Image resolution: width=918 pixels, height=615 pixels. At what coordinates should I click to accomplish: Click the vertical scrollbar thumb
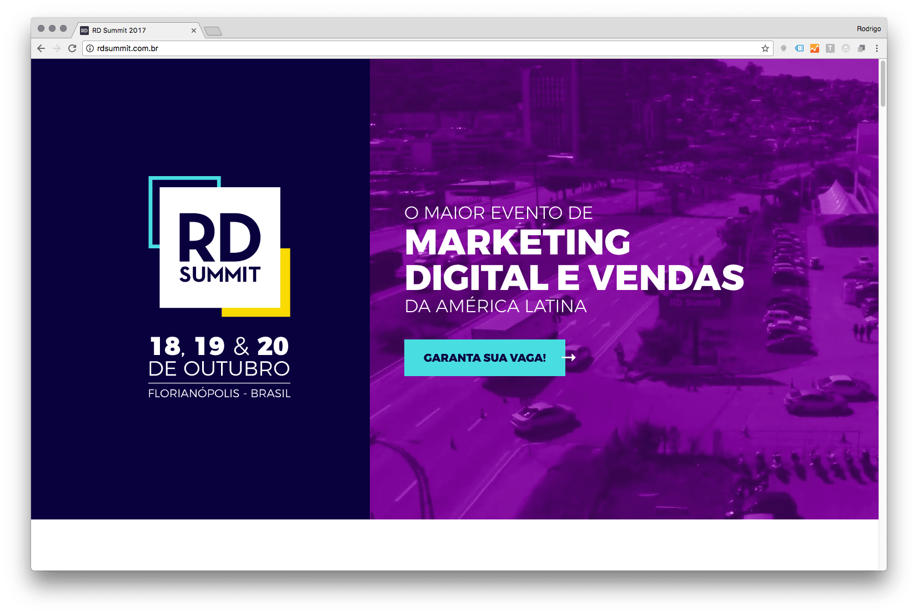coord(883,83)
